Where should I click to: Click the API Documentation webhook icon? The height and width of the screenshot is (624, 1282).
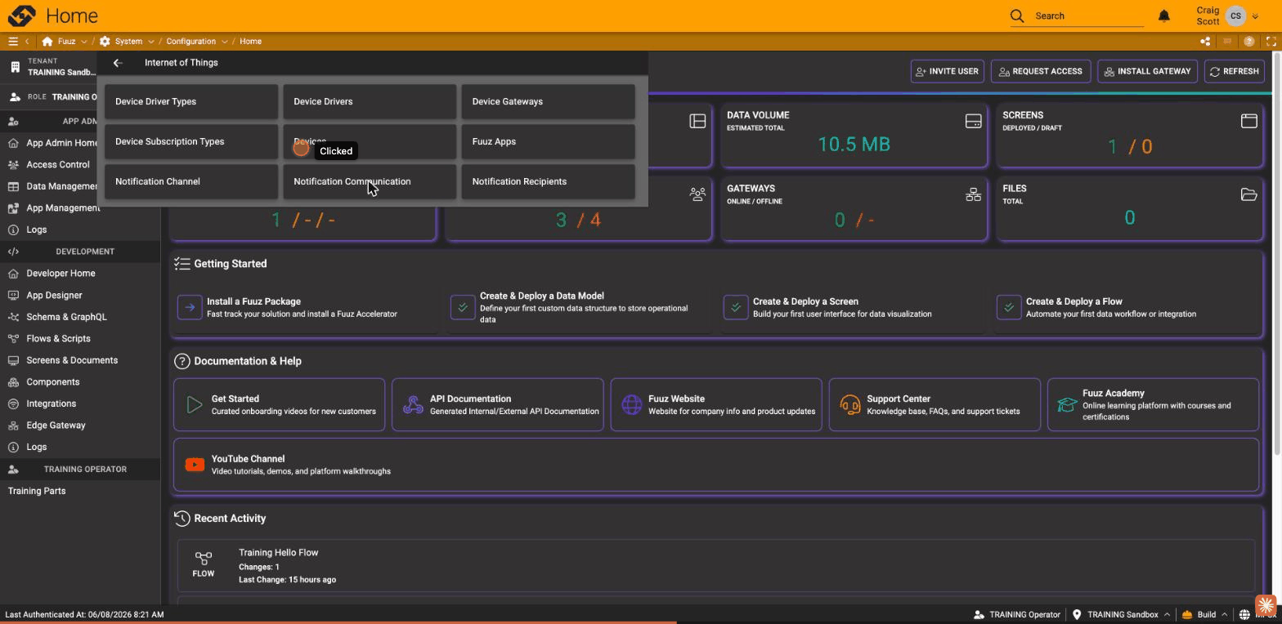click(x=414, y=404)
